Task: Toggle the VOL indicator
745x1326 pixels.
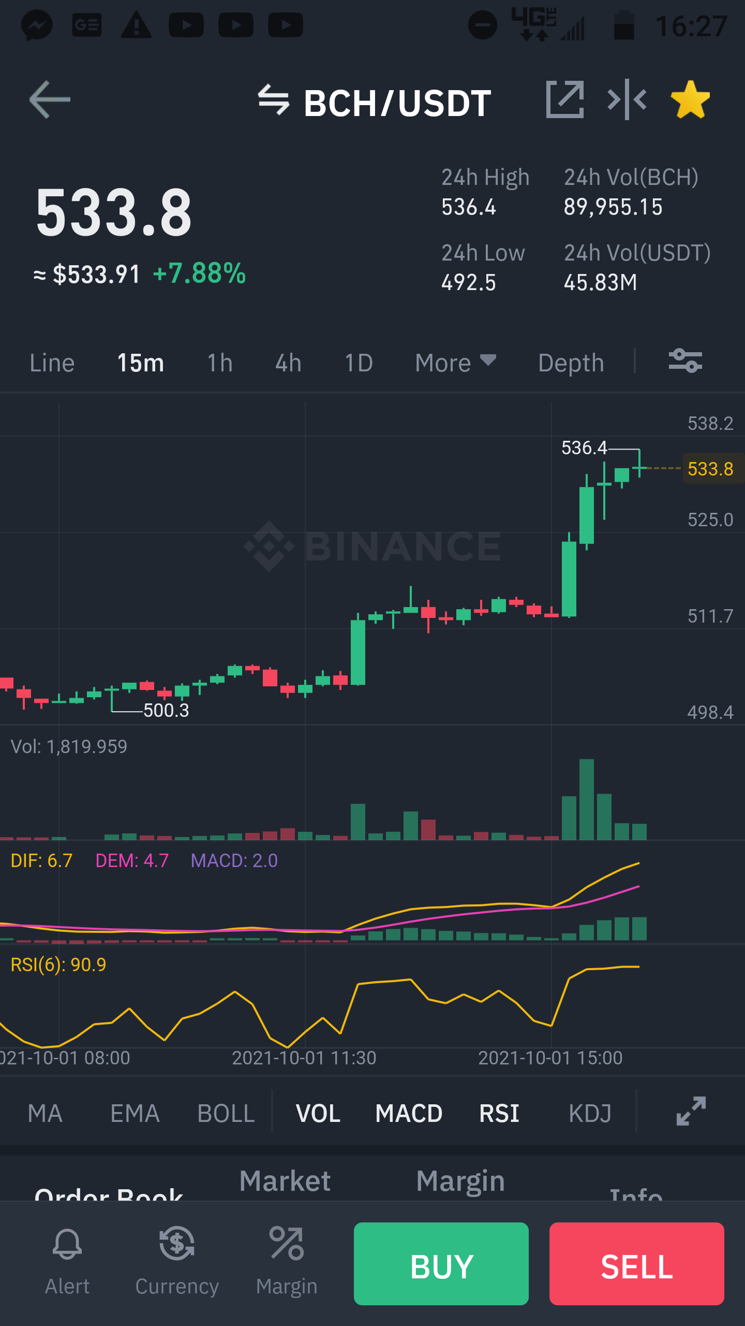Action: coord(318,1113)
